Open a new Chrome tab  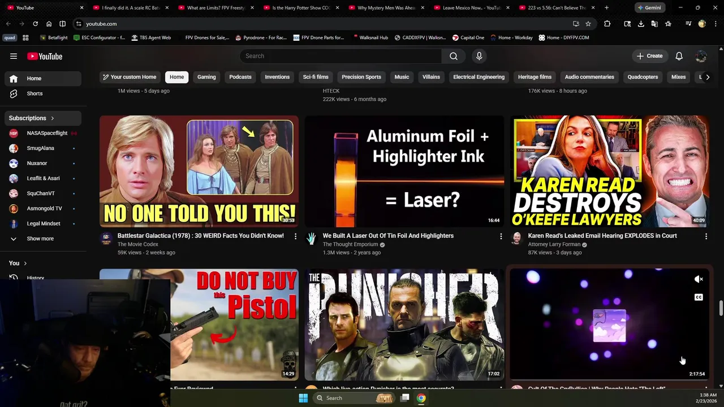pyautogui.click(x=606, y=8)
